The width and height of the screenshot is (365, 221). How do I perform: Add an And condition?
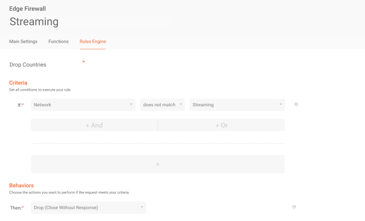[x=94, y=125]
